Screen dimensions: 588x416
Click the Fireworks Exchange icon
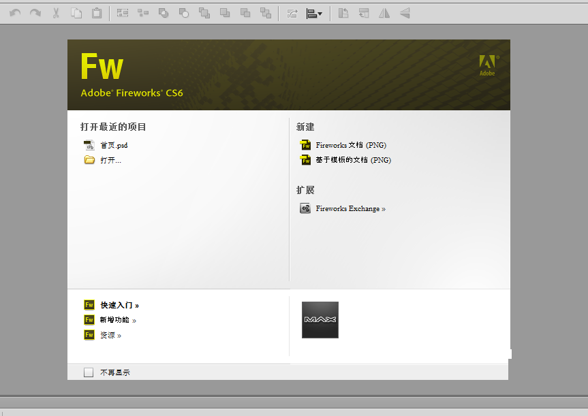(305, 208)
